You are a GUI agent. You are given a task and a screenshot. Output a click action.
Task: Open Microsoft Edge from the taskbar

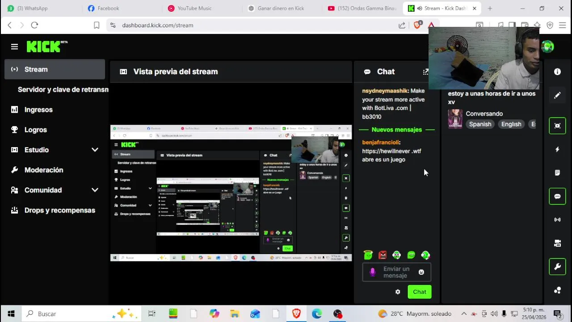tap(317, 314)
